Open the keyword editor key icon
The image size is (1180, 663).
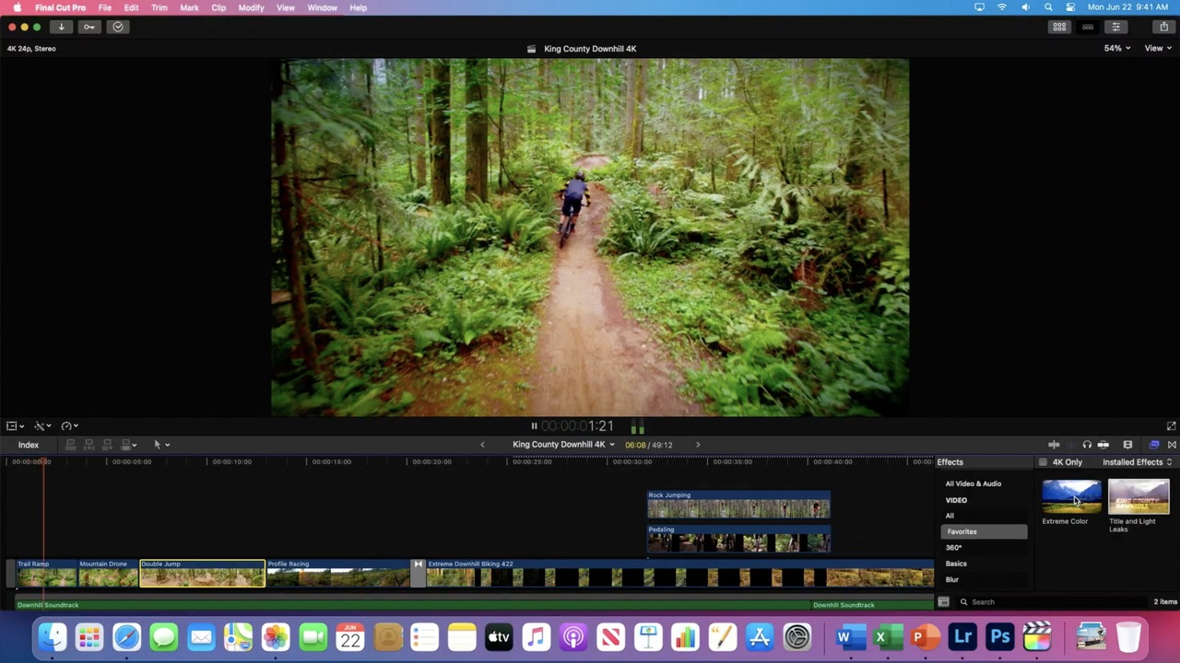coord(89,27)
